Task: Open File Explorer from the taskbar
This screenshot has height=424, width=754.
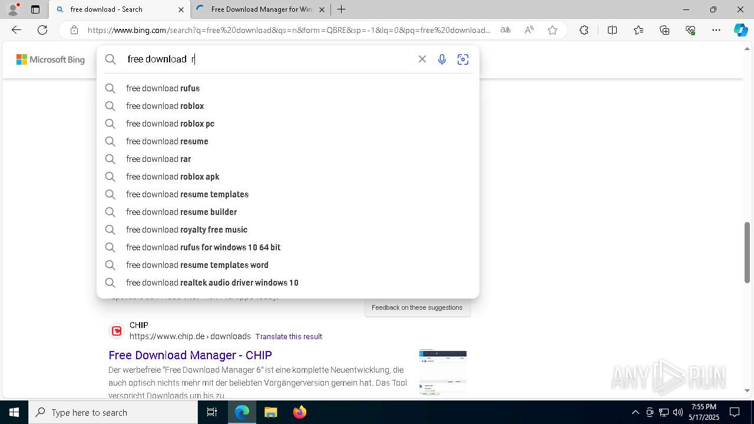Action: click(270, 412)
